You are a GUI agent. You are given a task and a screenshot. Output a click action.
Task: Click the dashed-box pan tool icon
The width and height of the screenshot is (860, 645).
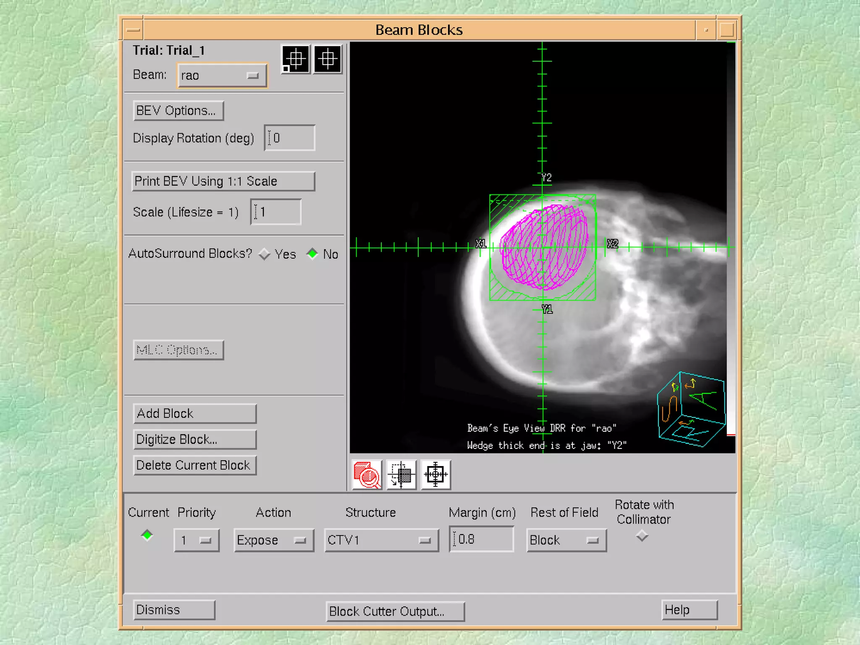[x=401, y=475]
